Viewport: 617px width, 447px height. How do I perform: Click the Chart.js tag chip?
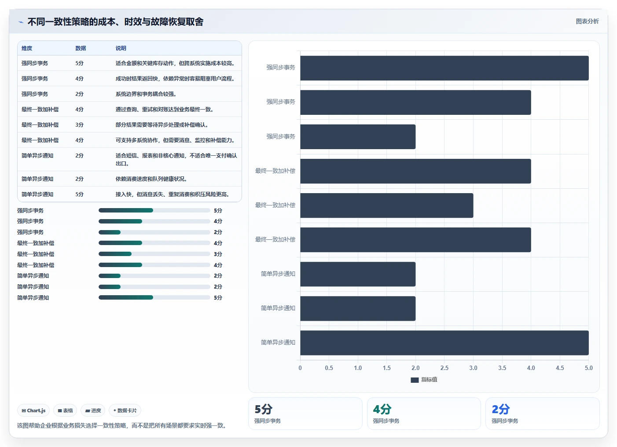point(33,410)
